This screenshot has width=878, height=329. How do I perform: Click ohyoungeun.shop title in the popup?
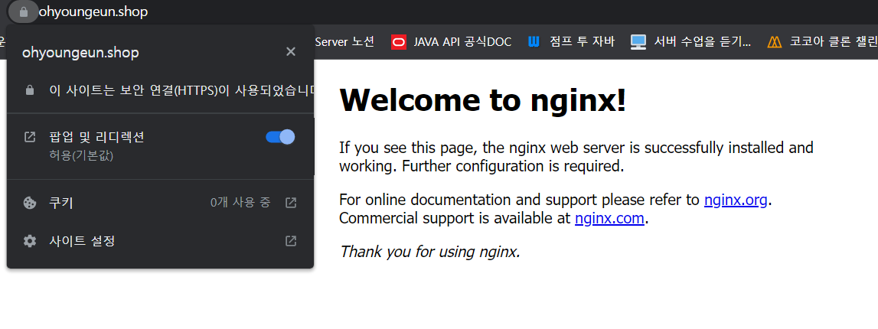coord(80,53)
